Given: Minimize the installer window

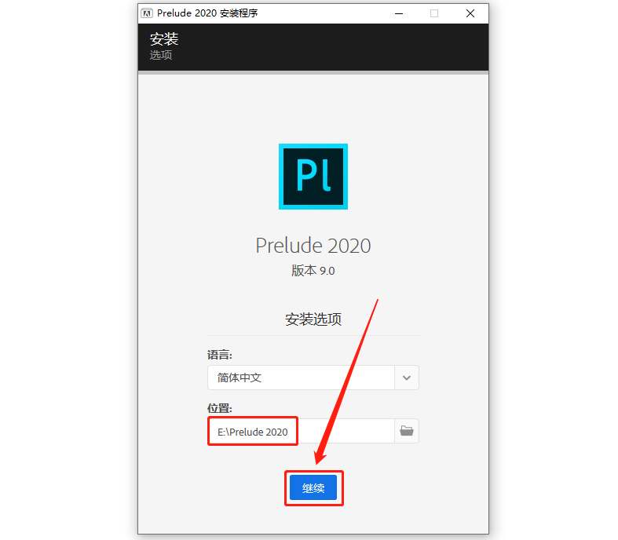Looking at the screenshot, I should (399, 13).
